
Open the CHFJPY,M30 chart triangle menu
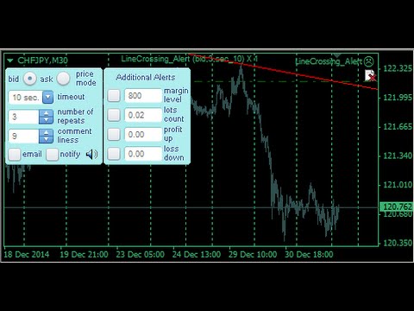[x=10, y=60]
